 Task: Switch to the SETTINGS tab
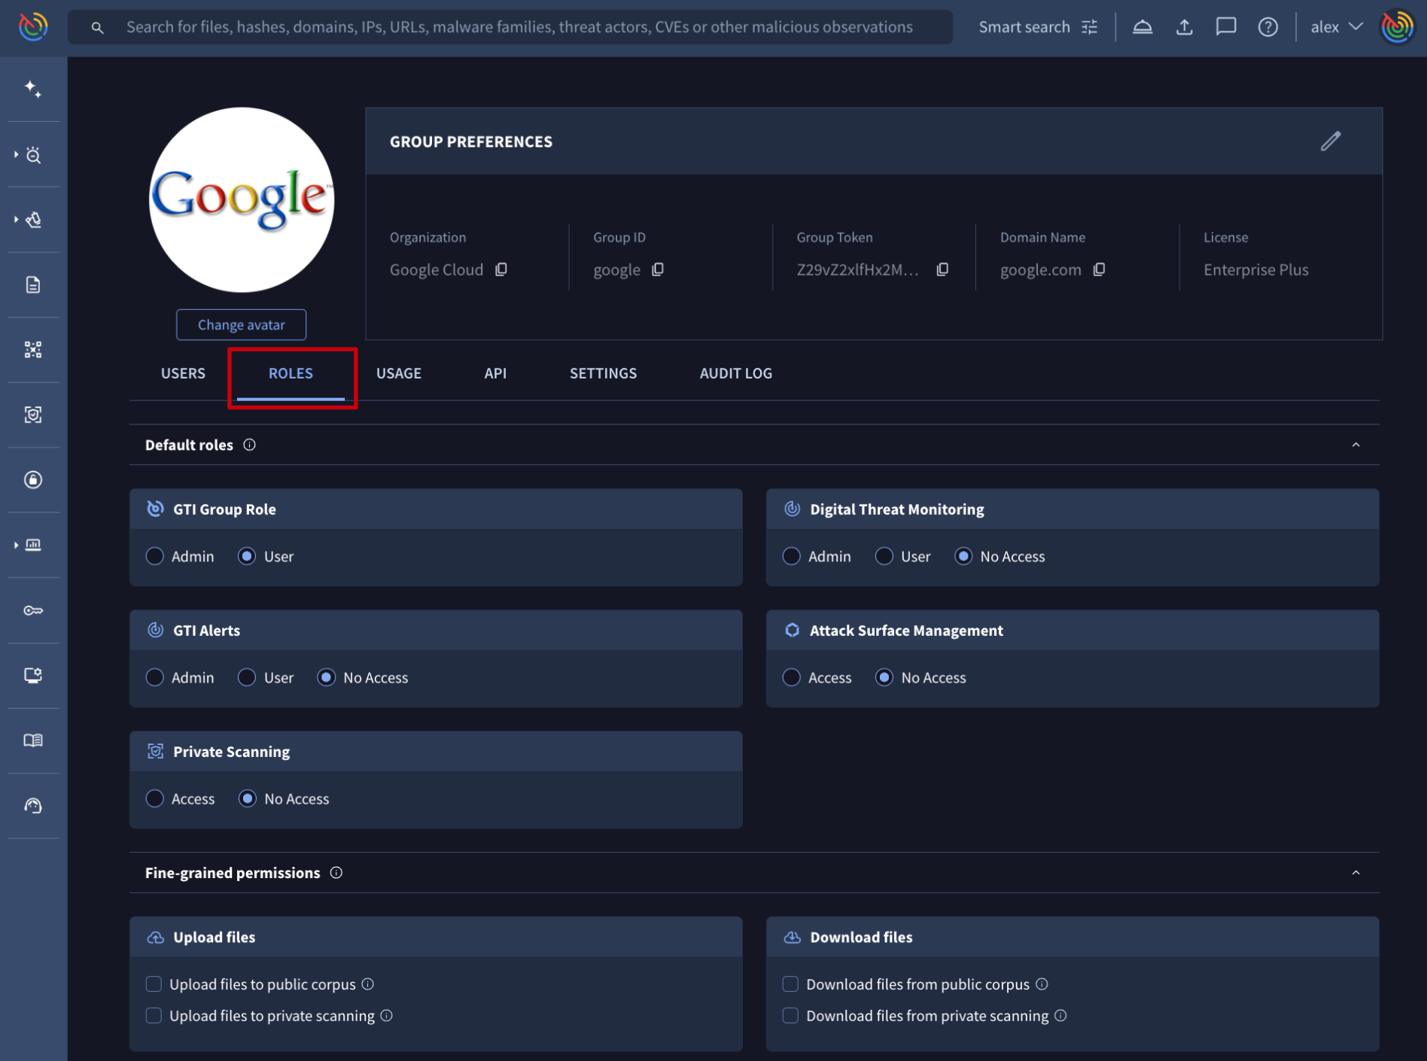click(603, 373)
